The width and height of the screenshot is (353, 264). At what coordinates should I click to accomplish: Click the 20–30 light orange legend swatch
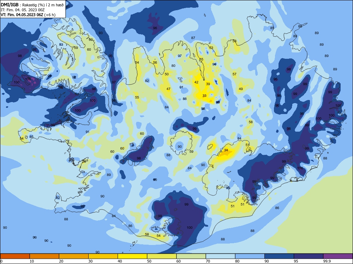pyautogui.click(x=74, y=256)
